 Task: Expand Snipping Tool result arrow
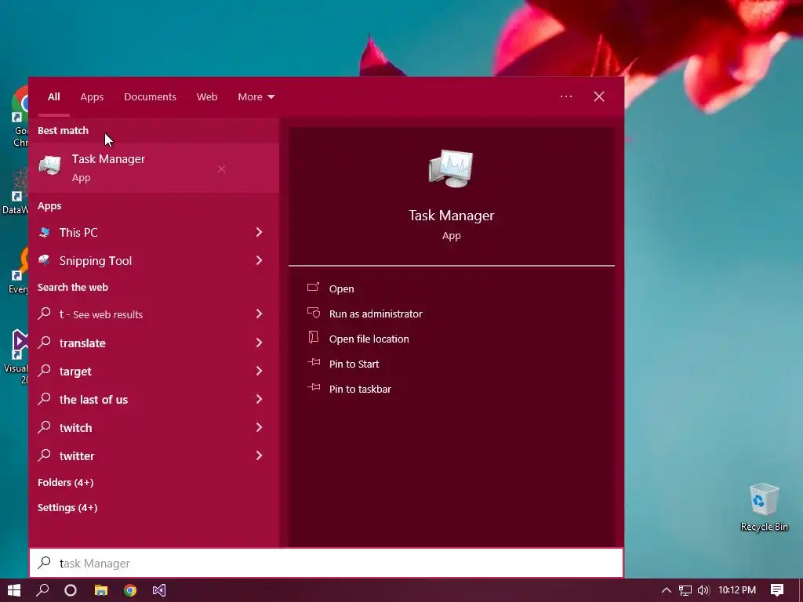point(259,260)
